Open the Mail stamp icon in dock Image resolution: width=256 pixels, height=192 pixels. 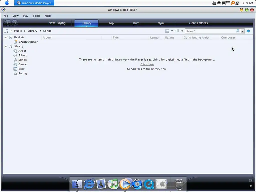[101, 184]
